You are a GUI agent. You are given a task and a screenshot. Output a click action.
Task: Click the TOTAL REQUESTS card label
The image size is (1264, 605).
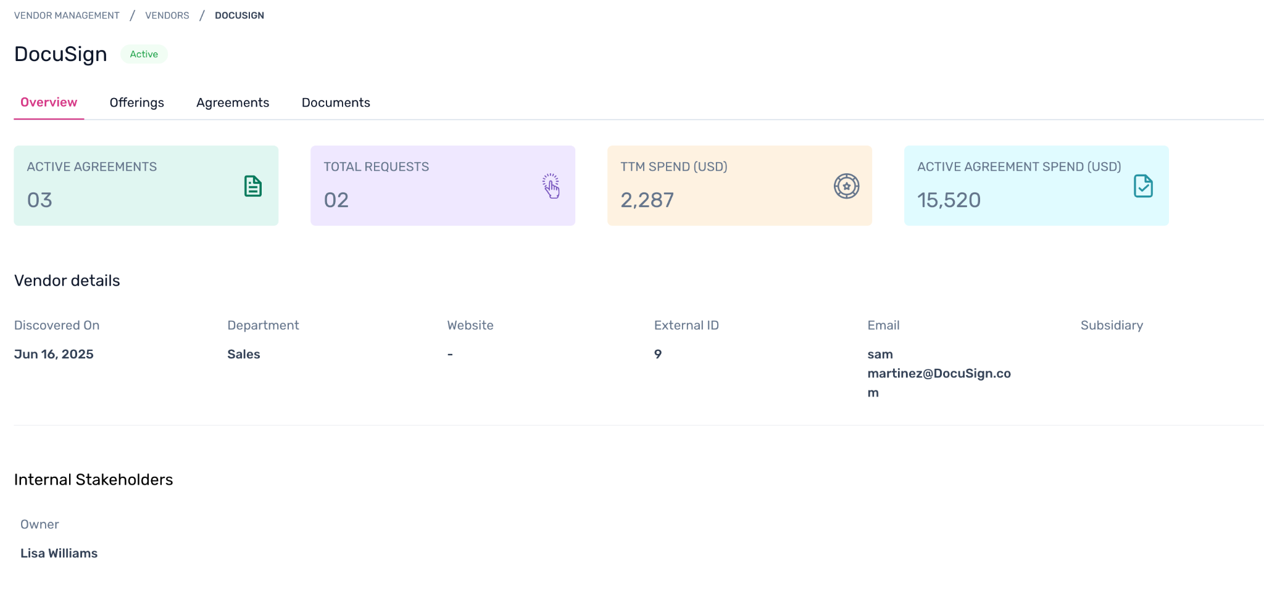(x=376, y=167)
